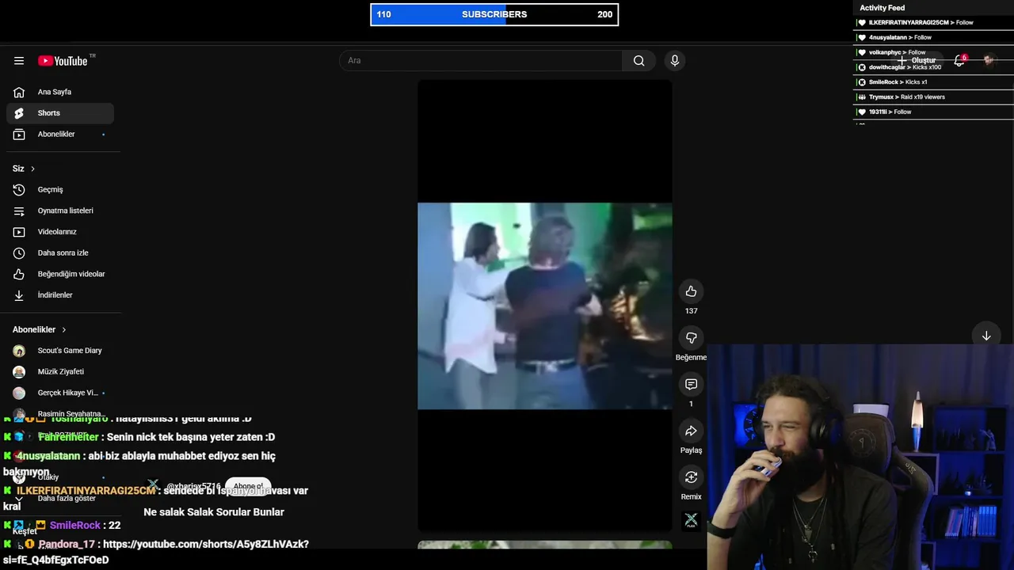Screen dimensions: 1014x570
Task: Click Pandora_17's YouTube shorts link in chat
Action: coord(156,552)
